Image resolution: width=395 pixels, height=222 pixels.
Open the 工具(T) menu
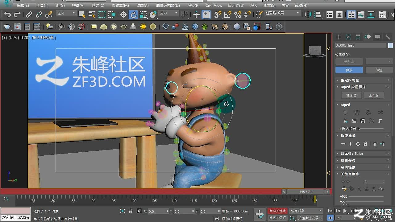tap(42, 5)
